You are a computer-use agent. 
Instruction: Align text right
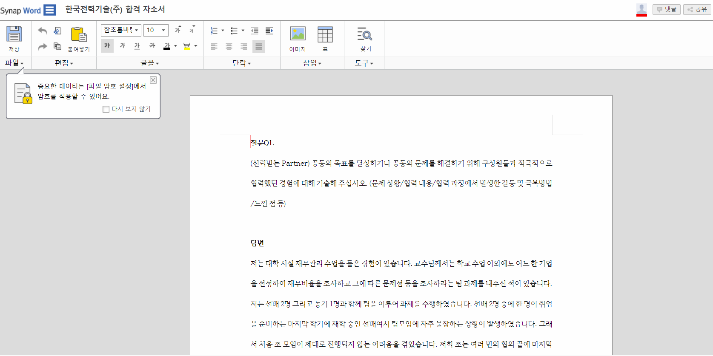(244, 46)
